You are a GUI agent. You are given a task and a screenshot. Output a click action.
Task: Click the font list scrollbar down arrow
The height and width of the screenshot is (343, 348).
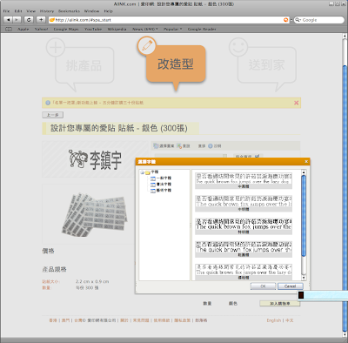click(304, 278)
